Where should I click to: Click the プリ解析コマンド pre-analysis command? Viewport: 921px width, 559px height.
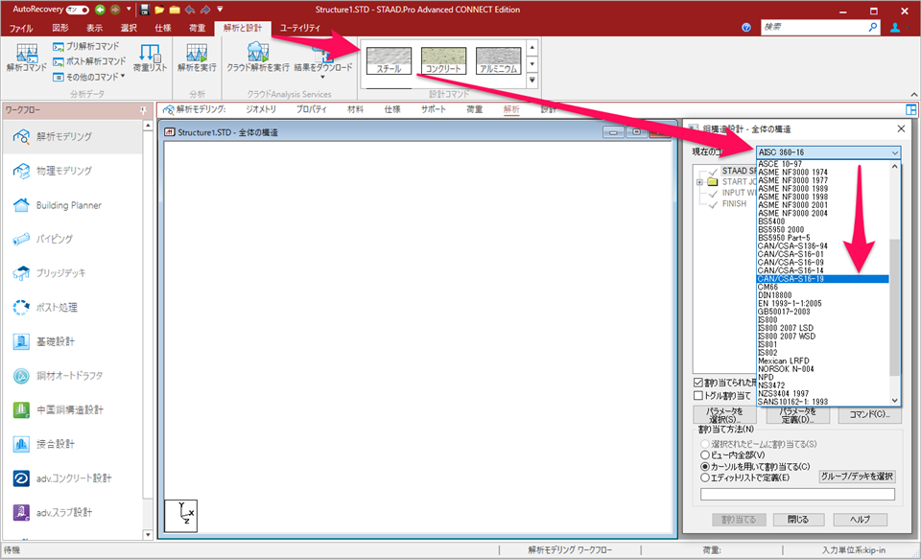(x=85, y=46)
